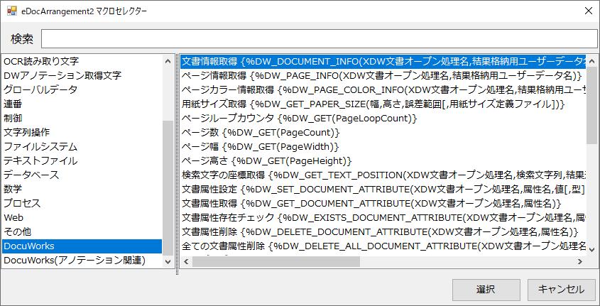
Task: Select ページ情報取得 DW_PAGE_INFO macro
Action: pyautogui.click(x=383, y=75)
